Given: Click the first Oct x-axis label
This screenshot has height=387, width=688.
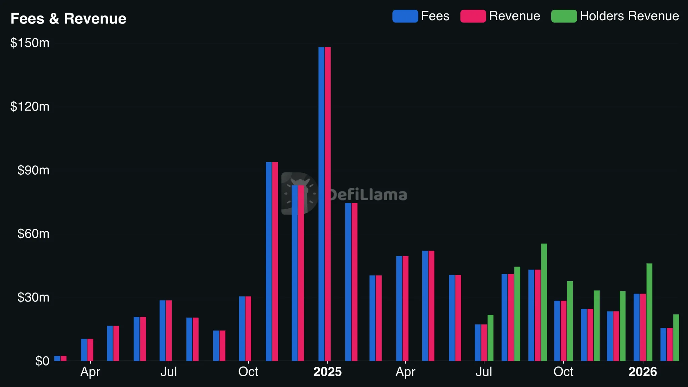Looking at the screenshot, I should (248, 372).
